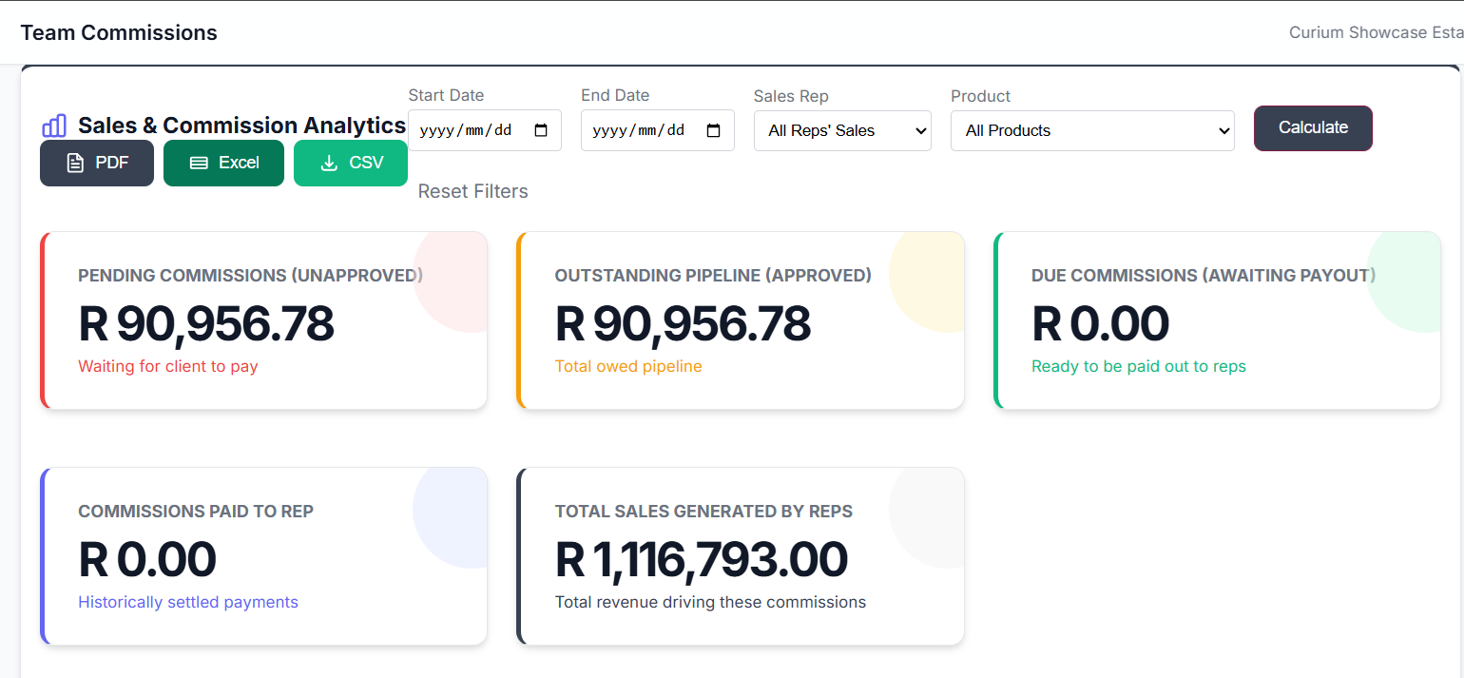The image size is (1464, 678).
Task: Export report with the Excel button
Action: (223, 163)
